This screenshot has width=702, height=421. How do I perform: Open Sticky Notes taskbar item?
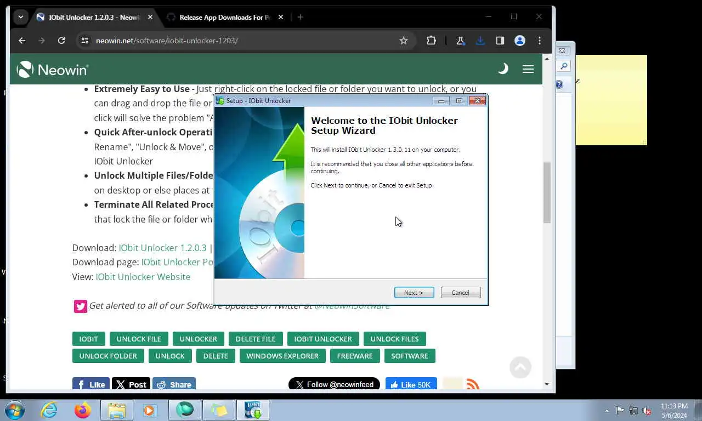[x=219, y=410]
